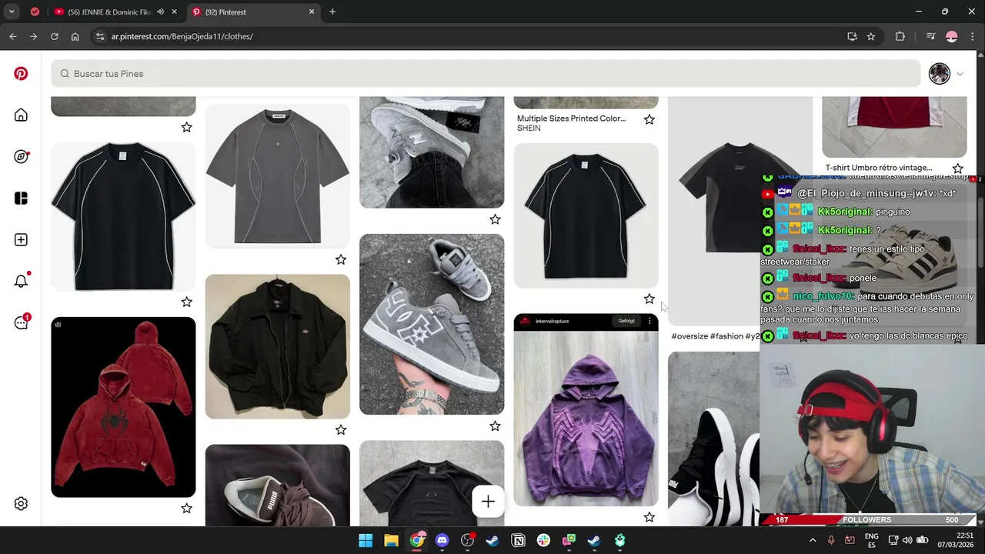Mute the YouTube tab via its speaker icon
The image size is (985, 554).
[161, 12]
